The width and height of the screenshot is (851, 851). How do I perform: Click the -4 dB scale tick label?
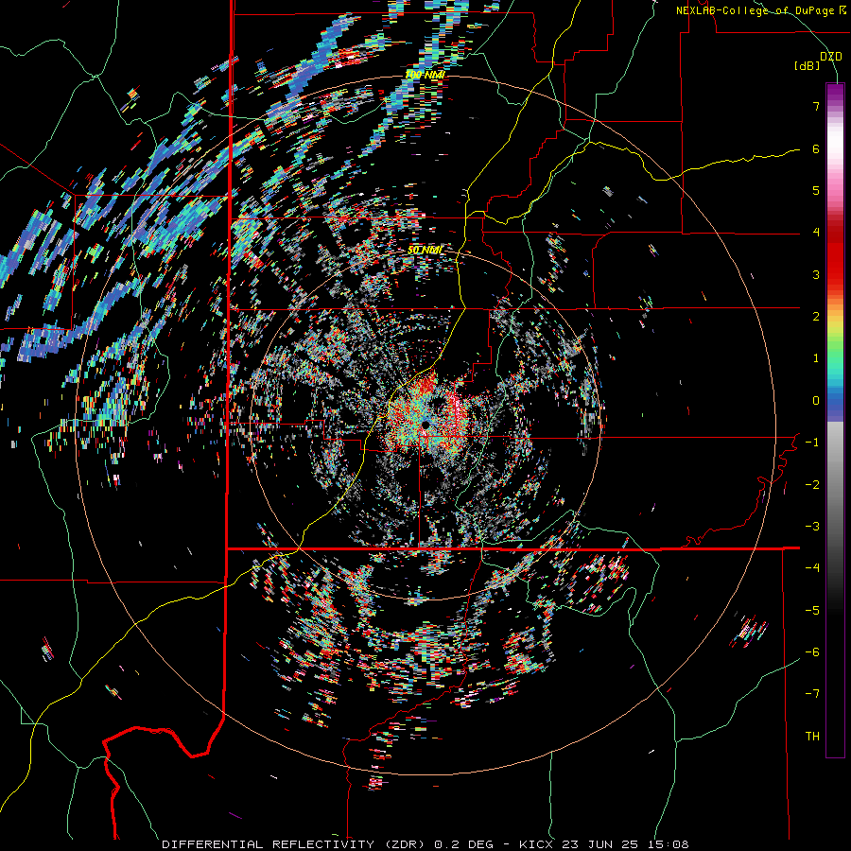tap(812, 567)
